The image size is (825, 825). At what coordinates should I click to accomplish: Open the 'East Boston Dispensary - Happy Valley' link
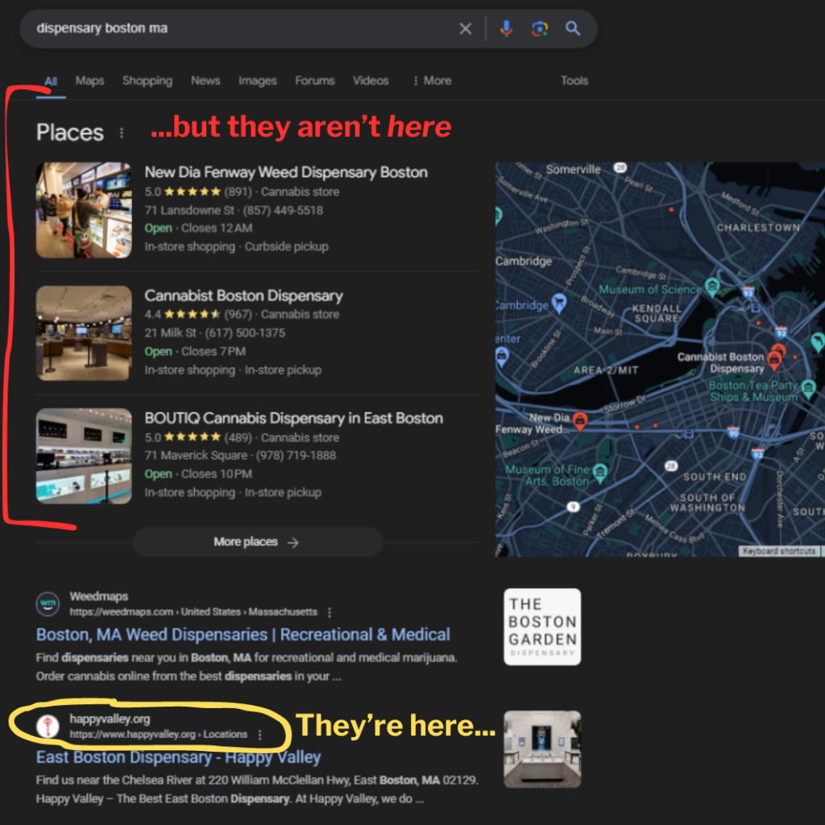pyautogui.click(x=178, y=757)
